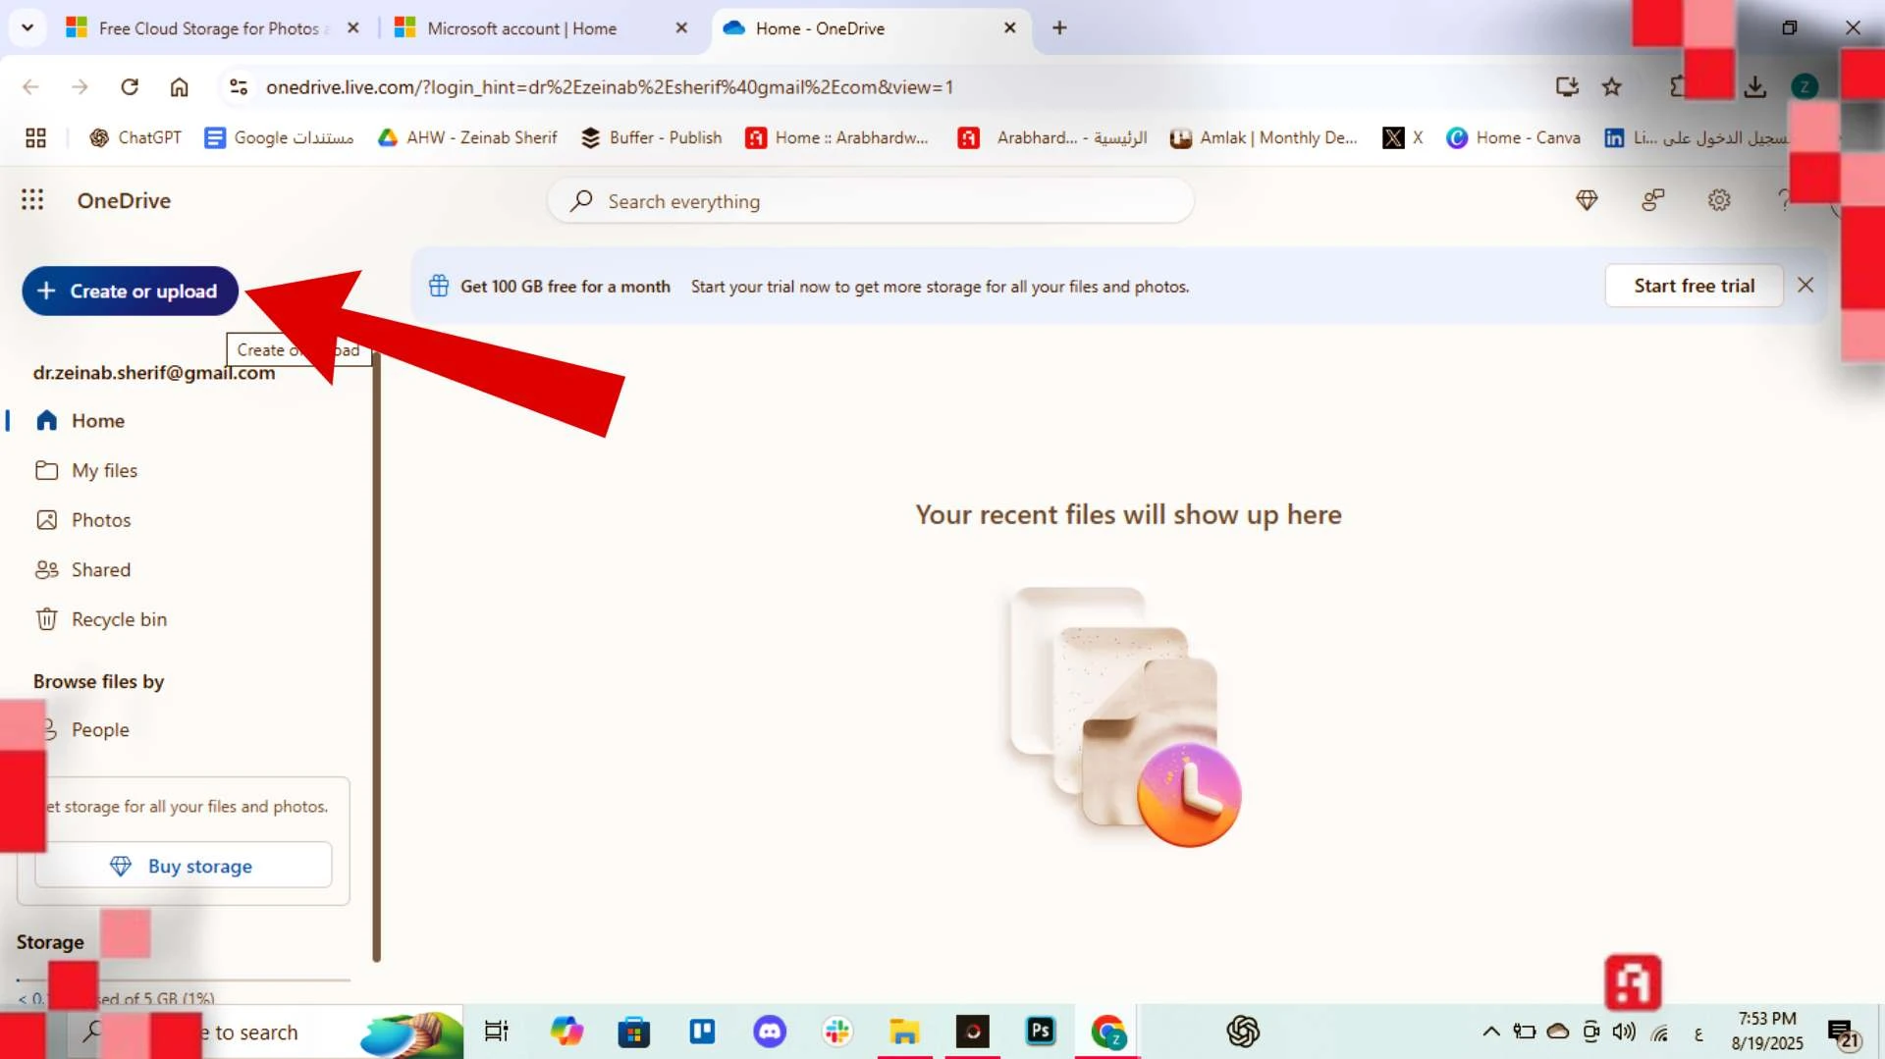Click the Buy storage button
Viewport: 1885px width, 1059px height.
coord(183,866)
